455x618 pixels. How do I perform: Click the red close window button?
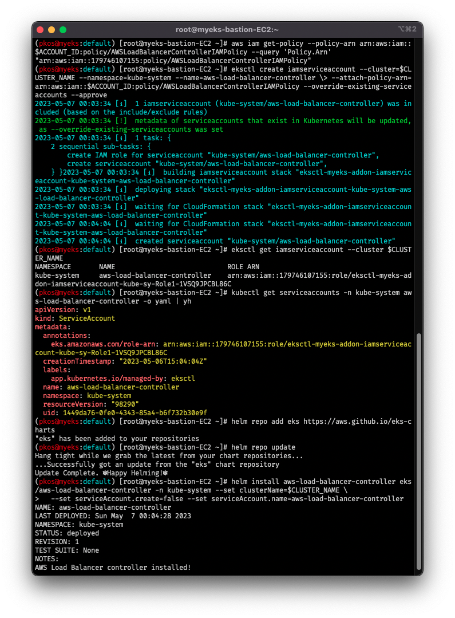(40, 30)
